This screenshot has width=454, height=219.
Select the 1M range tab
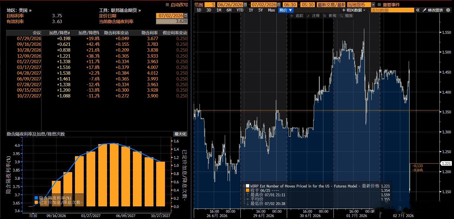point(219,10)
